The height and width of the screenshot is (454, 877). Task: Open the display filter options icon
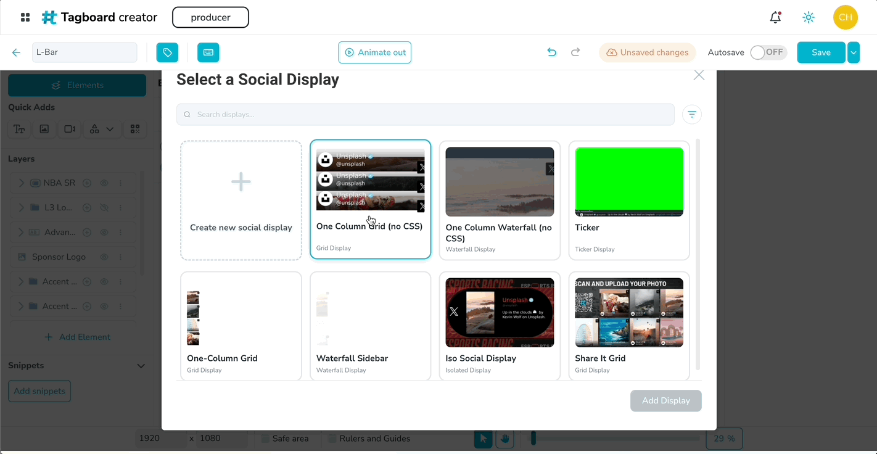692,114
